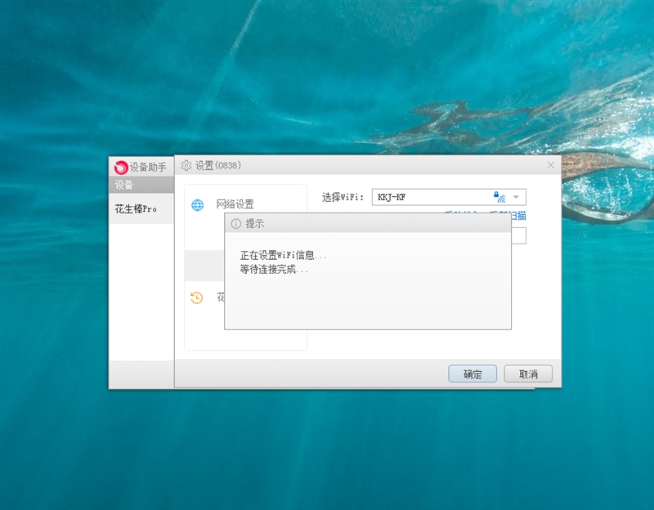Click the 取消 button
This screenshot has height=510, width=654.
529,373
